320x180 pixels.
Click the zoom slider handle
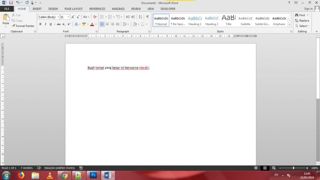coord(293,168)
